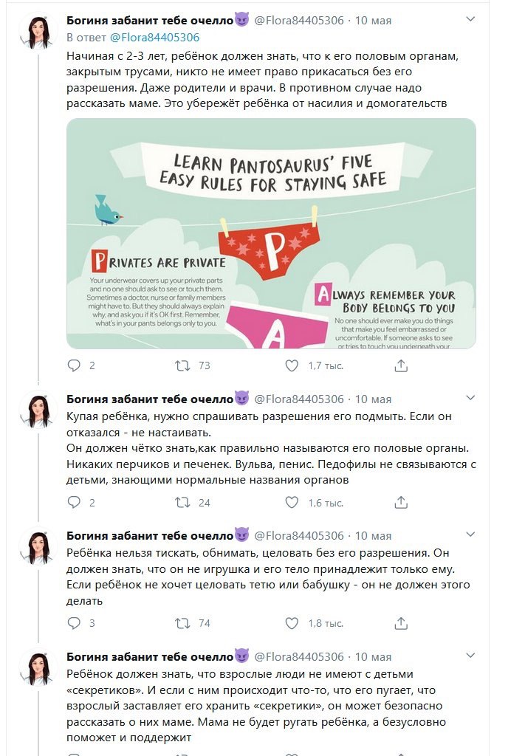Open the Pantosaurus rules image
This screenshot has width=525, height=756.
click(x=271, y=233)
